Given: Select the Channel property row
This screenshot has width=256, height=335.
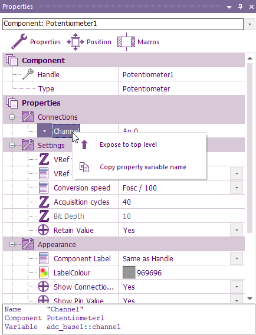Looking at the screenshot, I should click(66, 131).
